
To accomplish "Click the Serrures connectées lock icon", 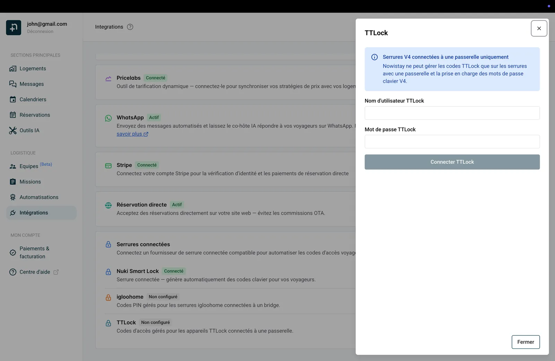I will [108, 244].
